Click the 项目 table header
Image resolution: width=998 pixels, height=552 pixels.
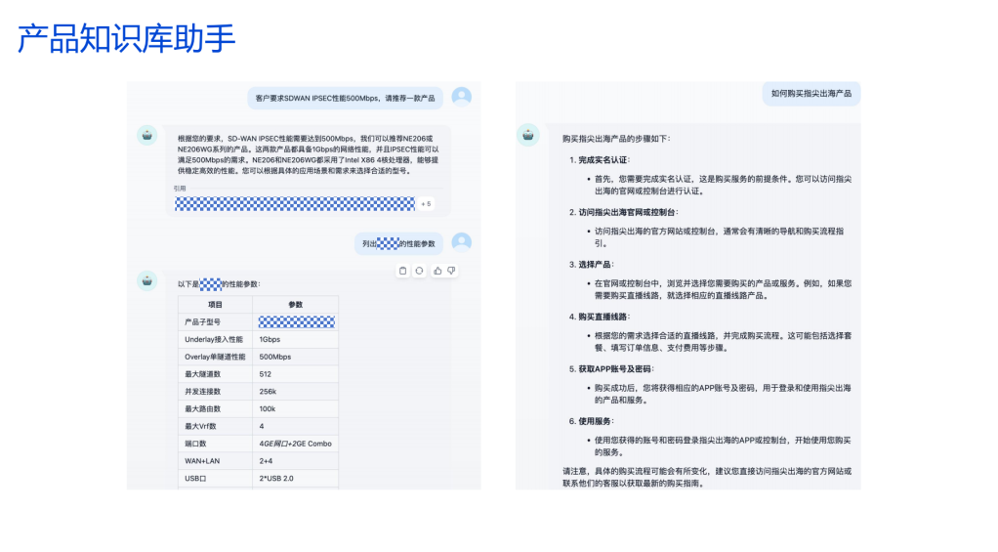point(215,304)
